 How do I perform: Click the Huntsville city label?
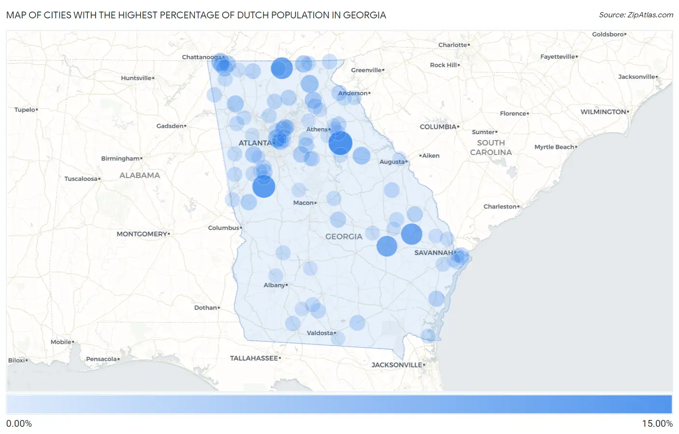click(136, 78)
